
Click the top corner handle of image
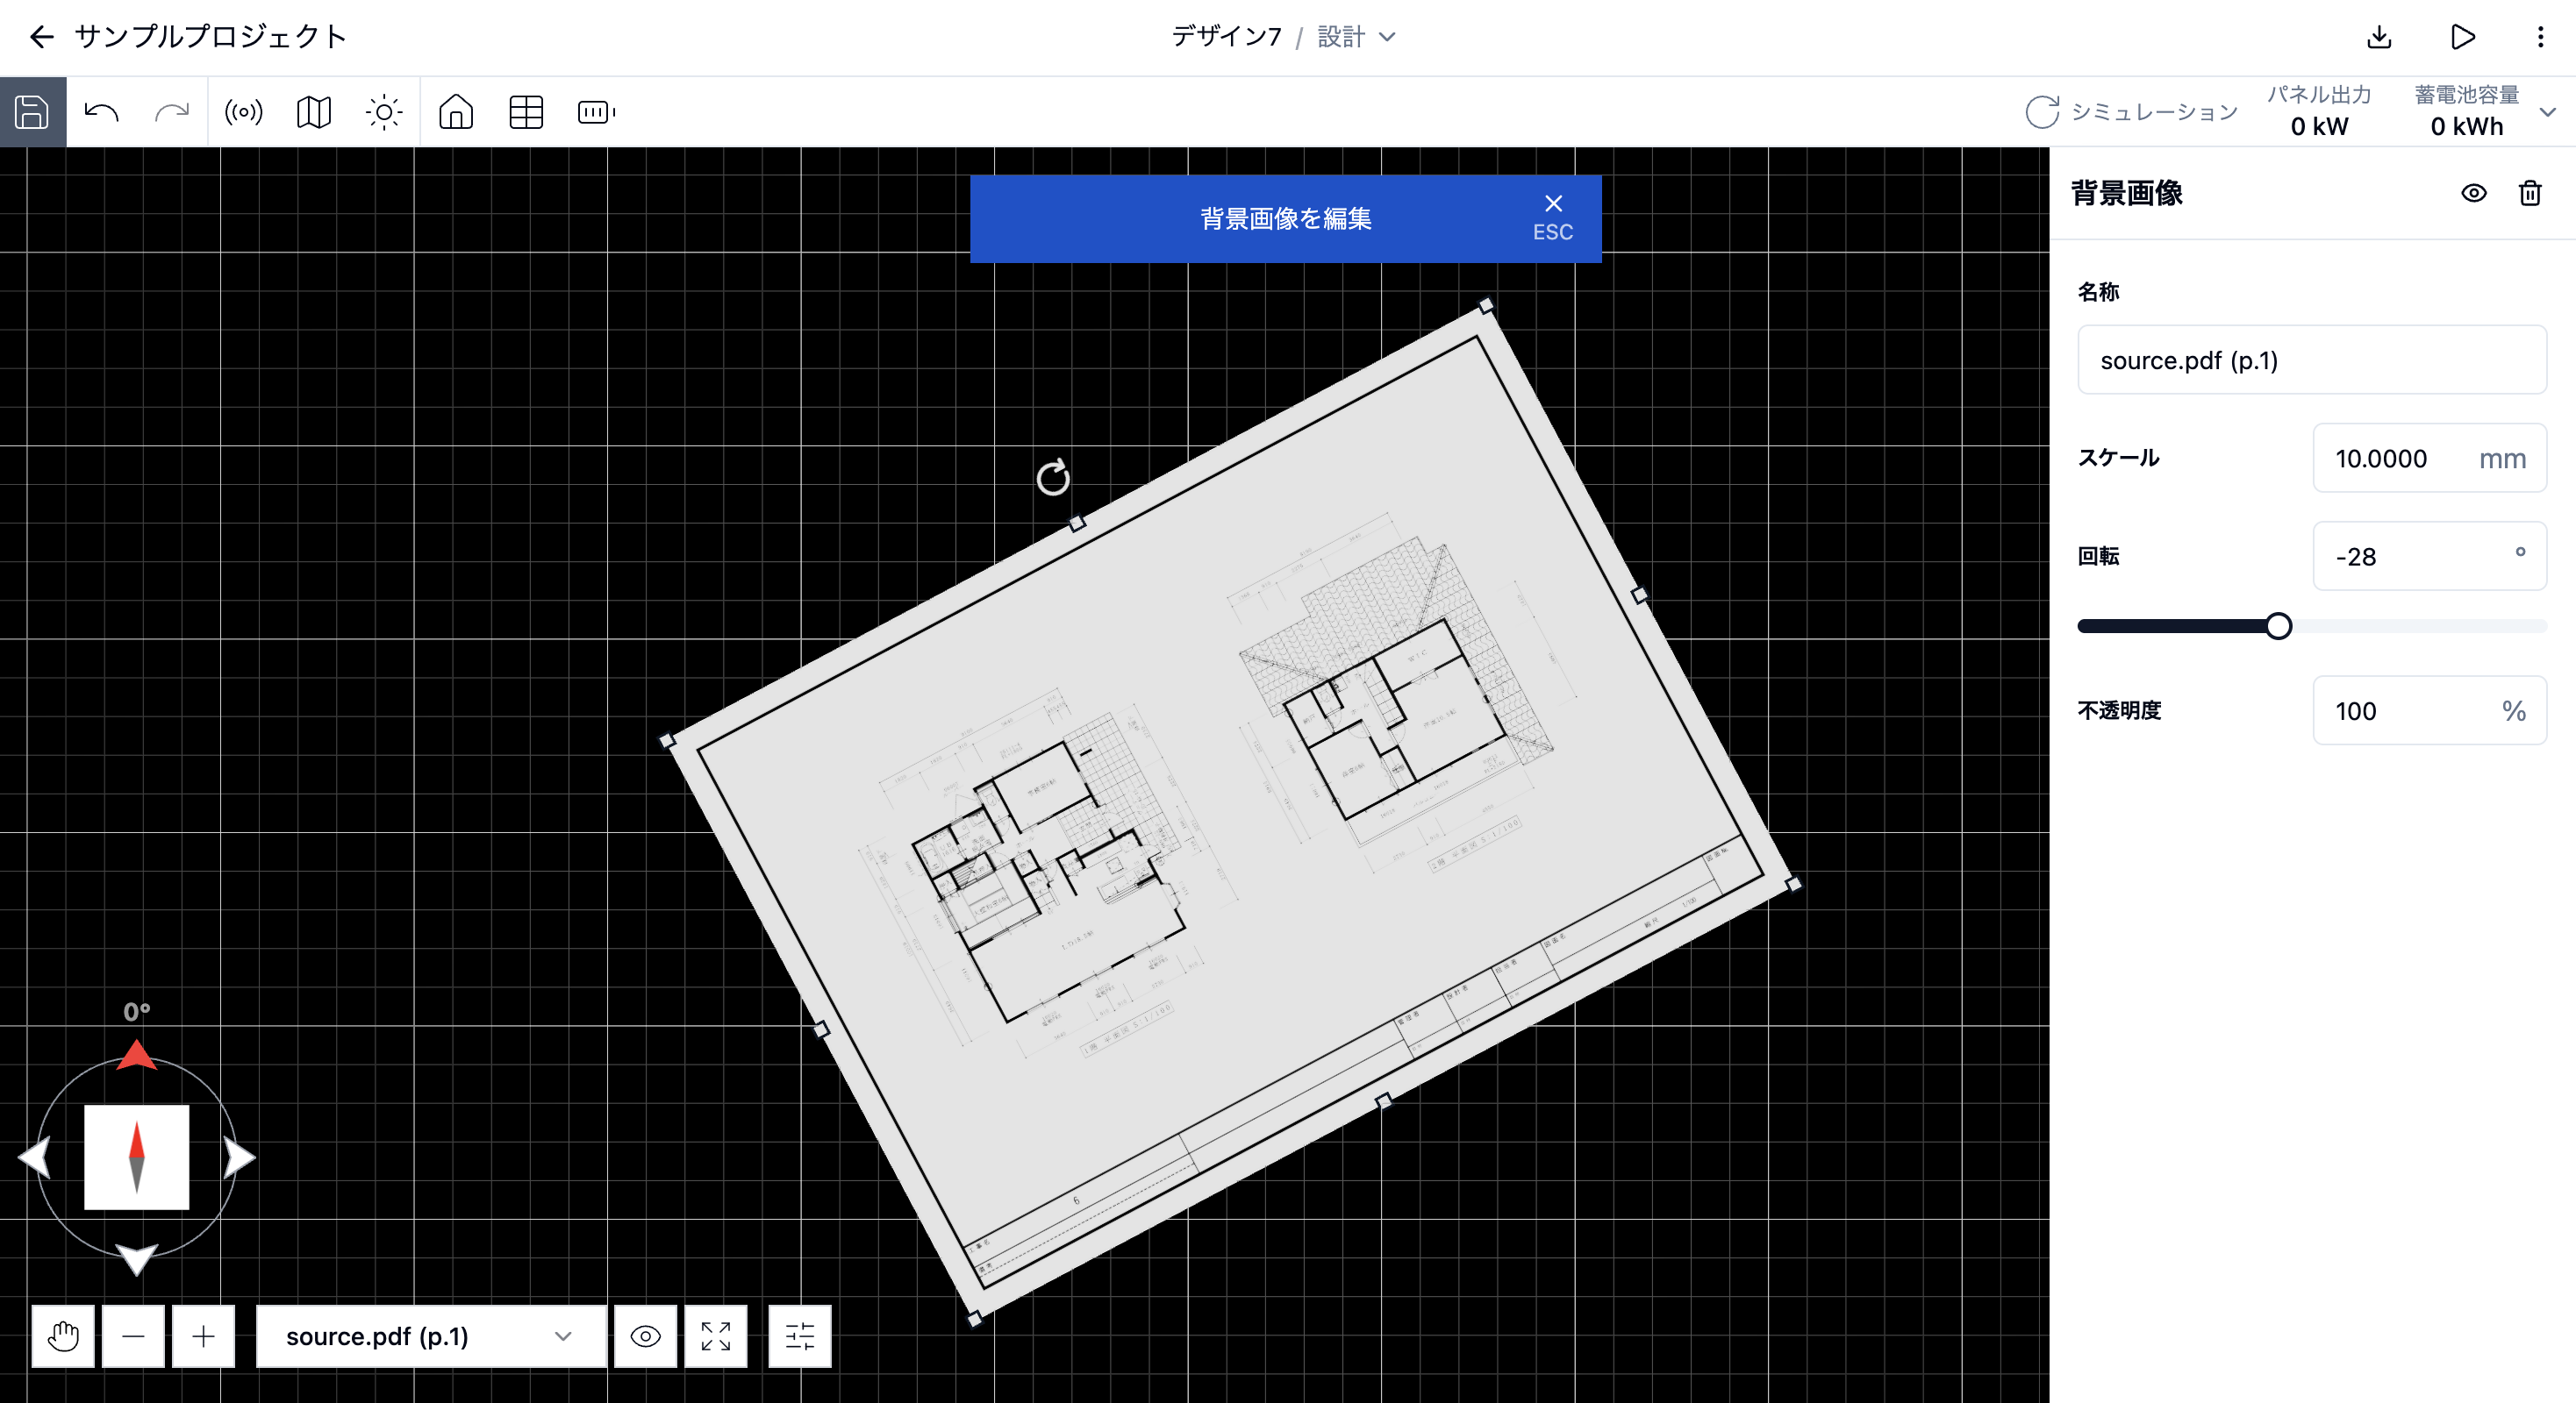pyautogui.click(x=1486, y=305)
